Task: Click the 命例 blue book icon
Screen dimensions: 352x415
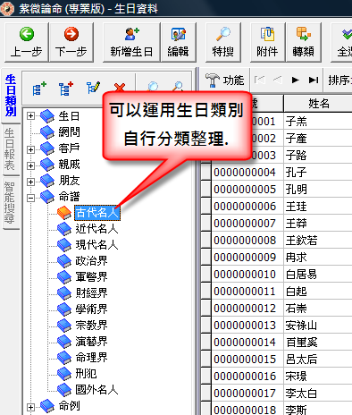Action: point(47,406)
